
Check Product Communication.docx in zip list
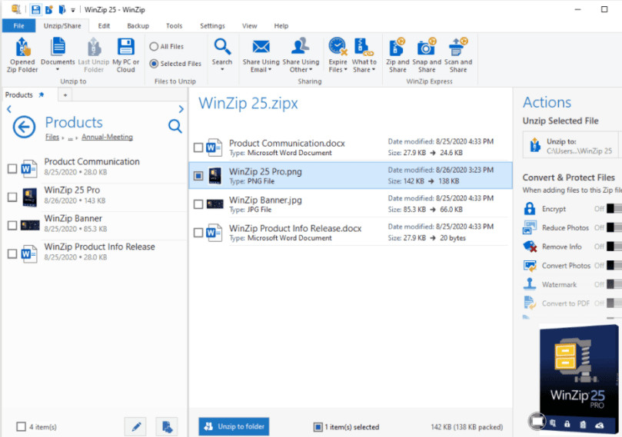coord(198,147)
